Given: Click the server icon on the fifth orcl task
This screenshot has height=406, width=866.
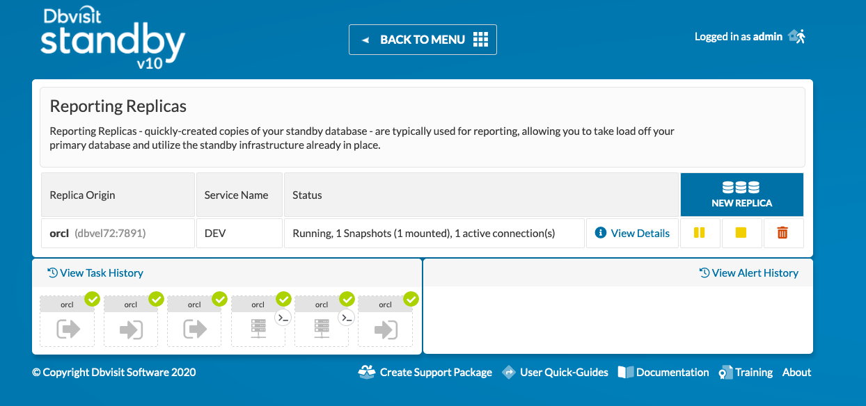Looking at the screenshot, I should point(322,327).
